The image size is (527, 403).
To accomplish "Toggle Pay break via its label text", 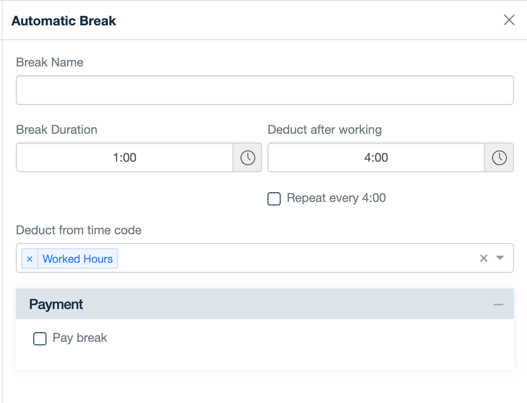I will tap(79, 338).
